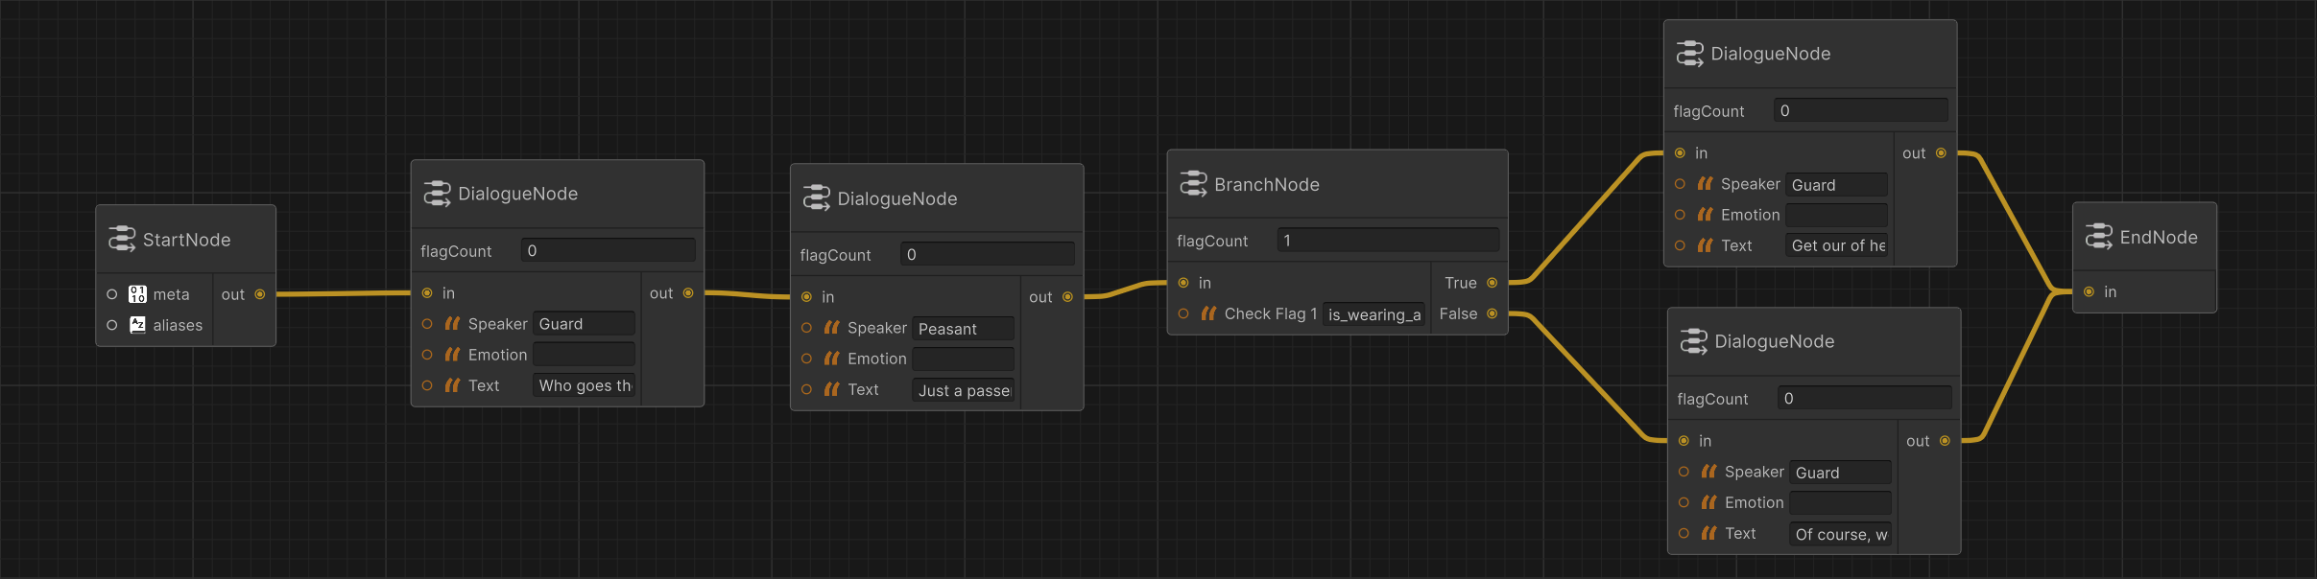Click the flagCount field in "Get our of he" DialogueNode
The height and width of the screenshot is (579, 2317).
pyautogui.click(x=1861, y=110)
